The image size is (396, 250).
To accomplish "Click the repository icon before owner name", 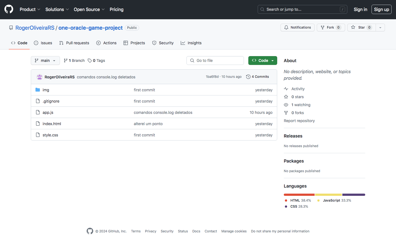I will [x=11, y=28].
